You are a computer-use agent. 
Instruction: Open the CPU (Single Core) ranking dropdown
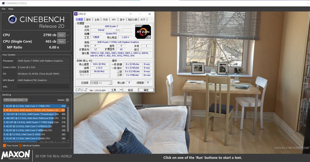(x=15, y=100)
